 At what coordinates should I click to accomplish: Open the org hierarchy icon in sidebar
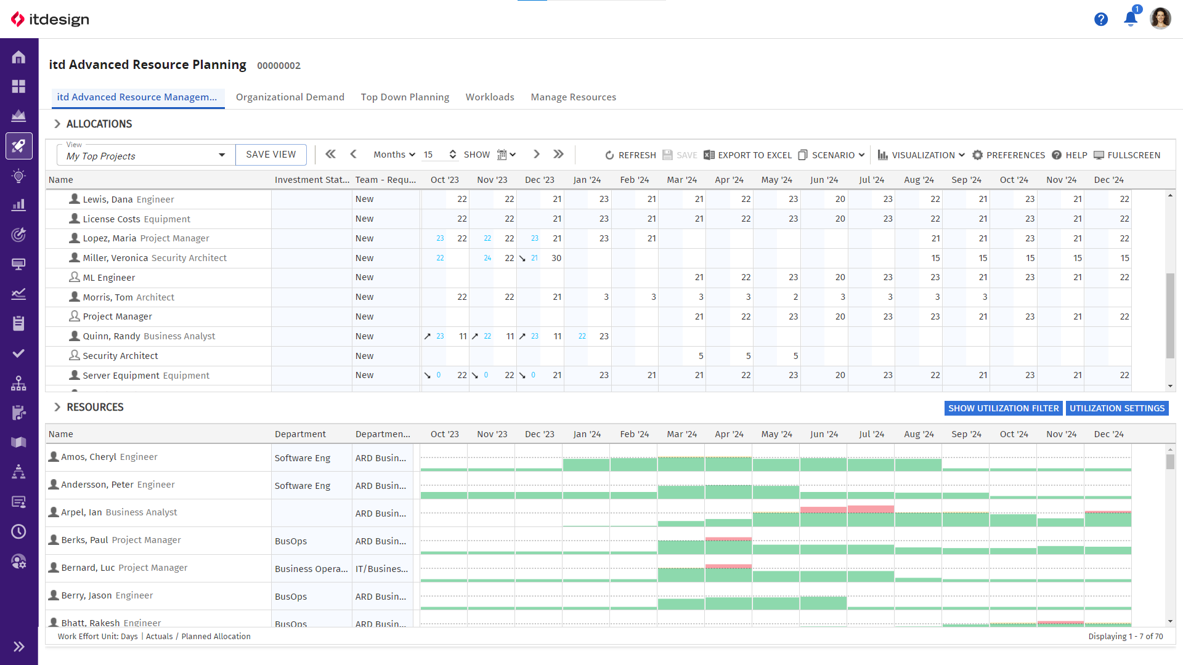[x=18, y=383]
